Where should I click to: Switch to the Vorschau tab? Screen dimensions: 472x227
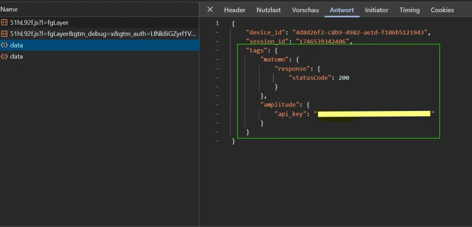(305, 10)
